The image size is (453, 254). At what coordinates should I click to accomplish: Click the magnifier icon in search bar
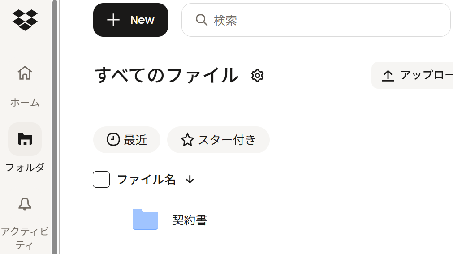click(202, 20)
